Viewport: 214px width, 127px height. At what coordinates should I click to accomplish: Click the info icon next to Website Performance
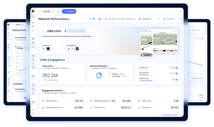pos(70,19)
